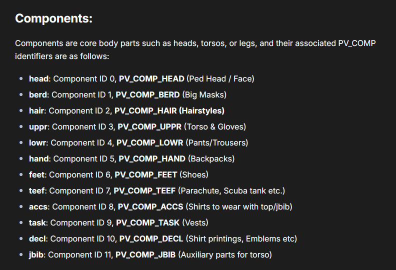Select the PV_COMP_JBIB identifier text
Image resolution: width=396 pixels, height=270 pixels.
(145, 254)
